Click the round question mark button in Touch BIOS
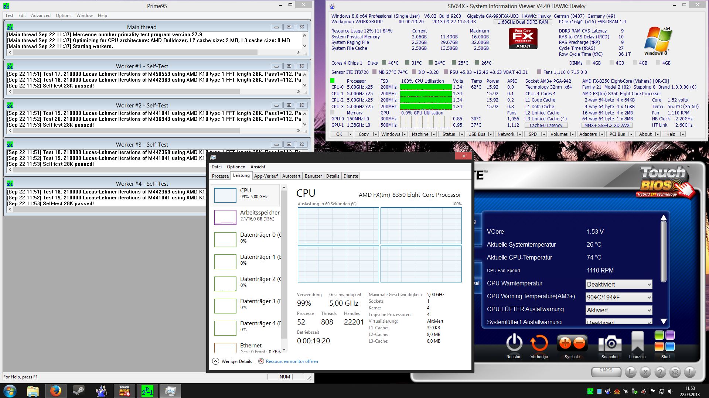The image size is (709, 398). point(660,372)
